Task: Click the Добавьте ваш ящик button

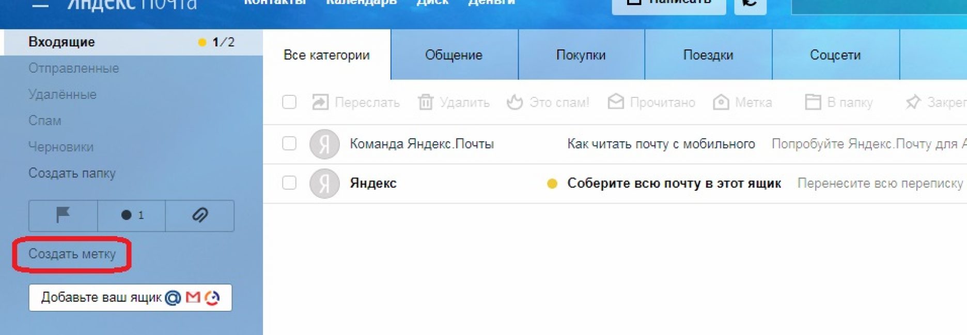Action: click(x=130, y=297)
